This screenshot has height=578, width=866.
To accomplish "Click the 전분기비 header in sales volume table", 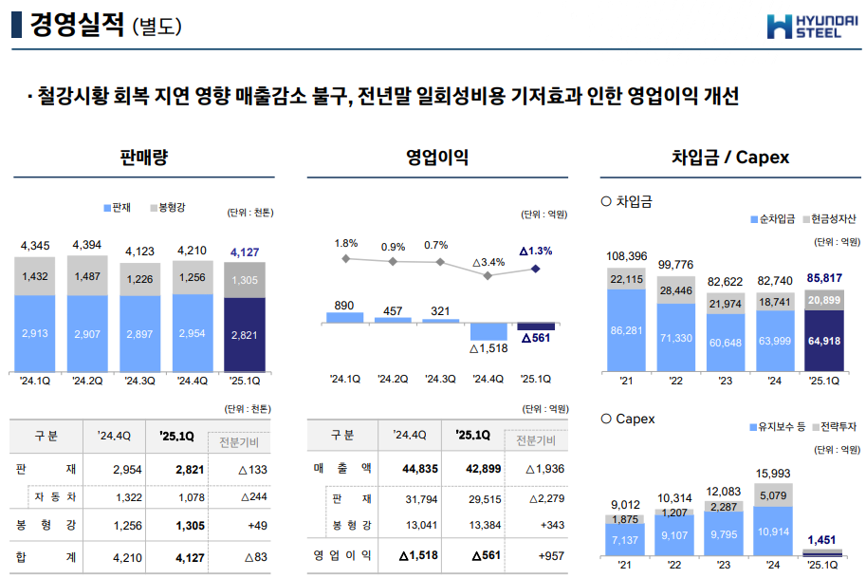I will [x=245, y=442].
